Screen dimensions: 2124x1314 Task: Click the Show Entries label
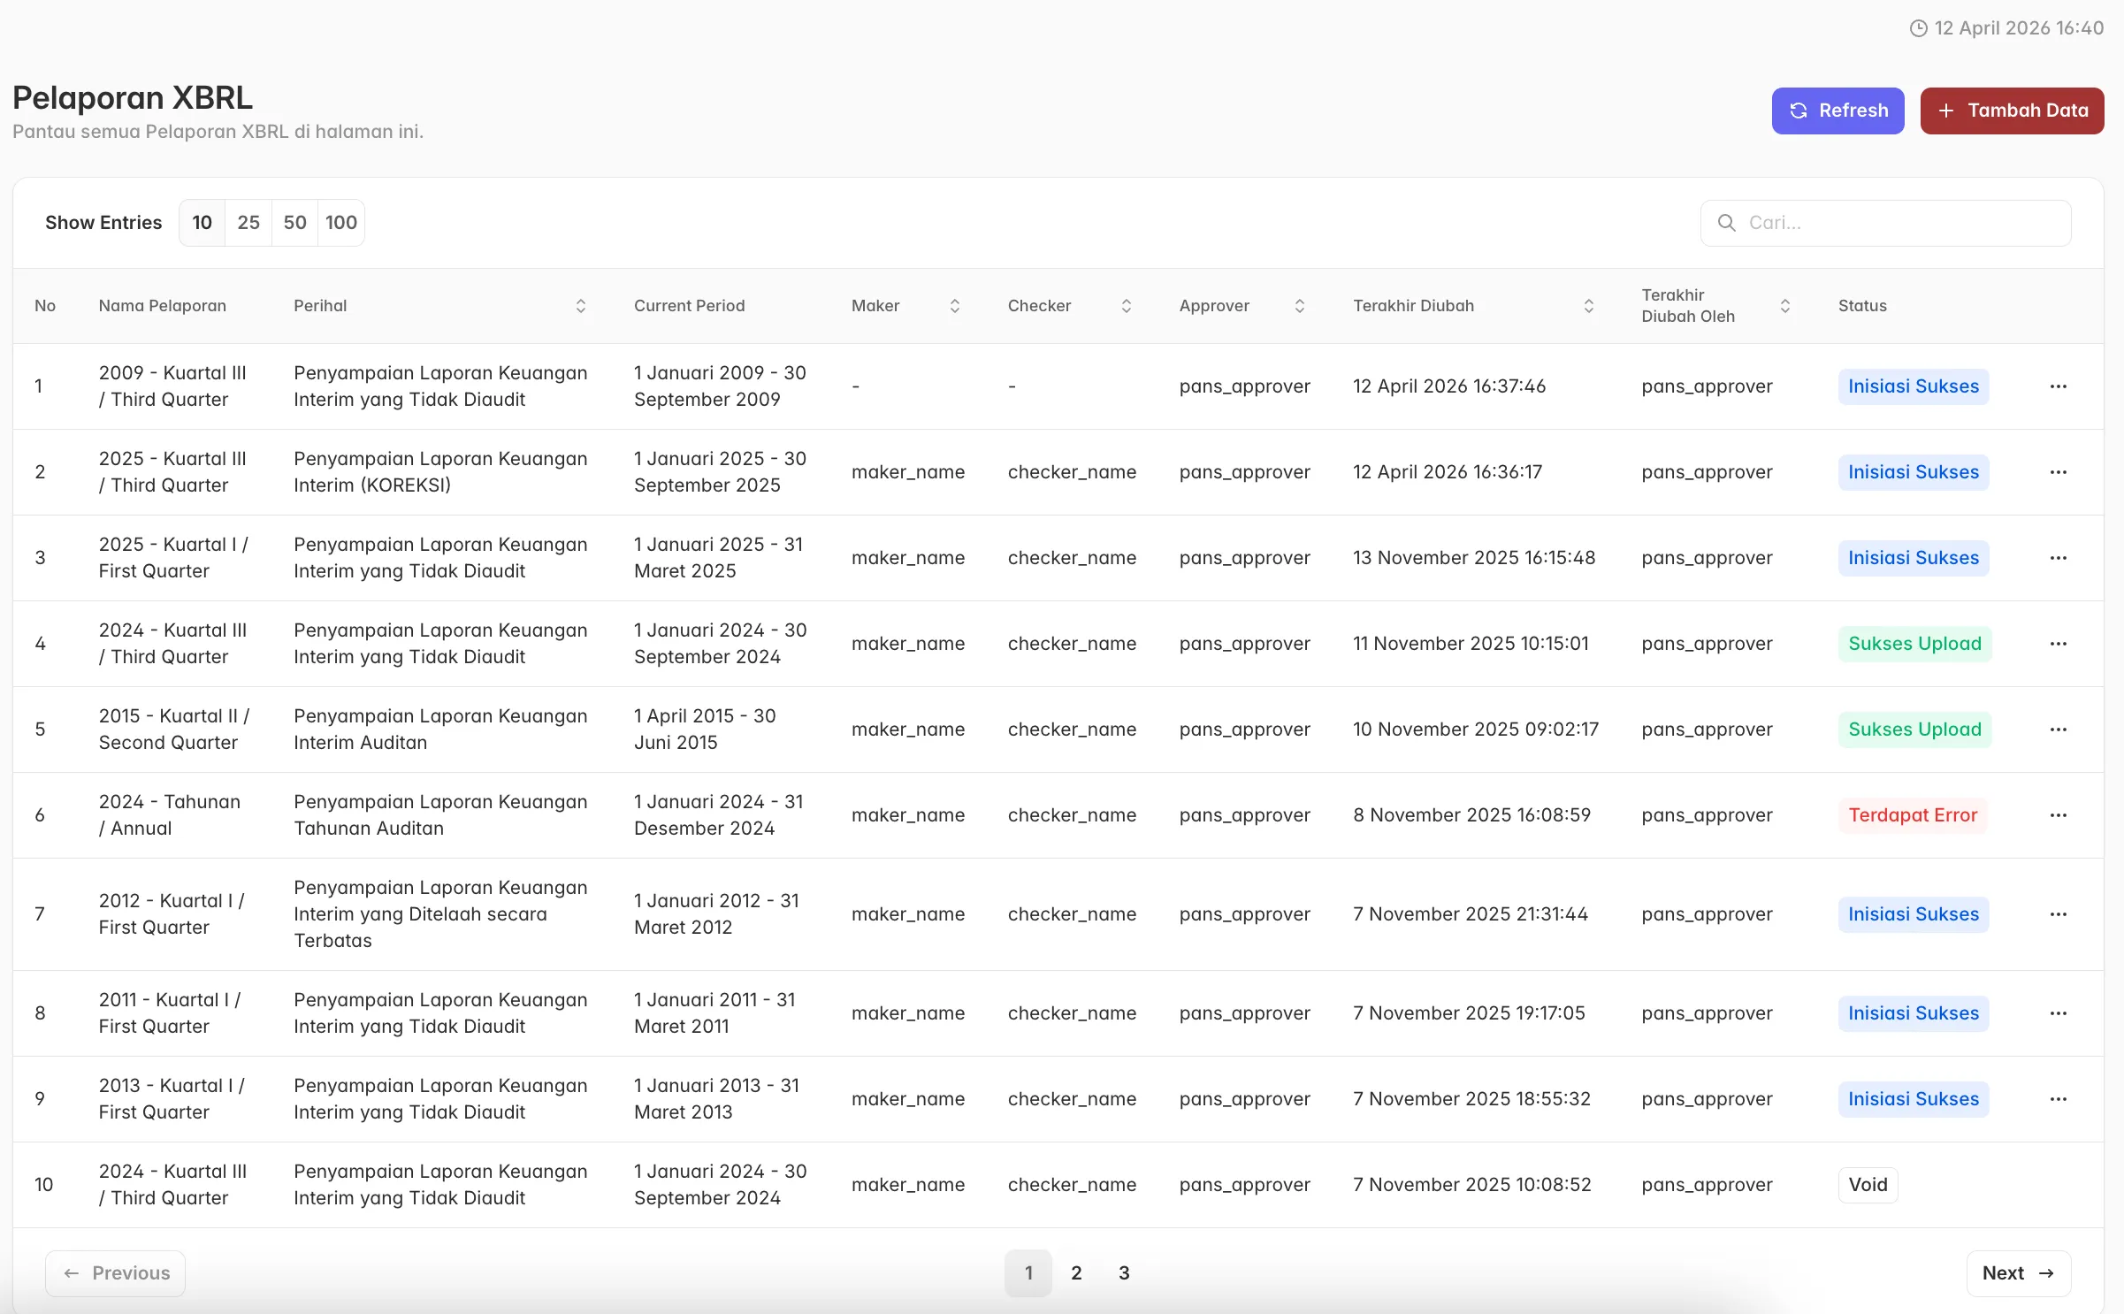pos(103,223)
